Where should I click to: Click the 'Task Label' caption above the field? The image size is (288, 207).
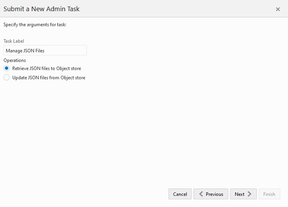click(x=13, y=41)
